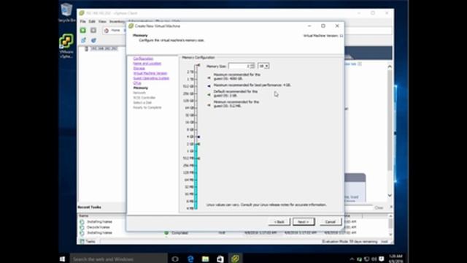
Task: Click the Completed status text in tasks
Action: click(180, 232)
